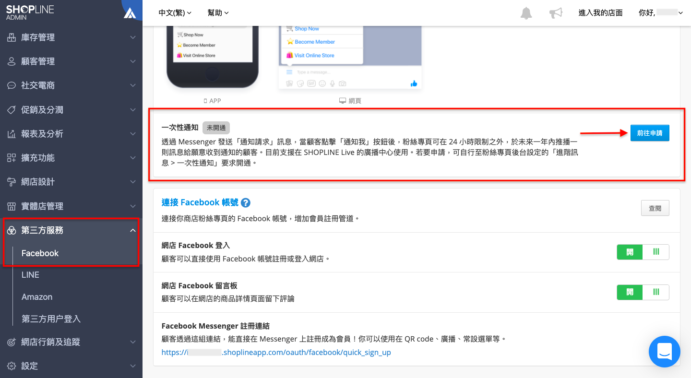Click the 報表及分析 chart icon
This screenshot has height=378, width=691.
click(12, 134)
